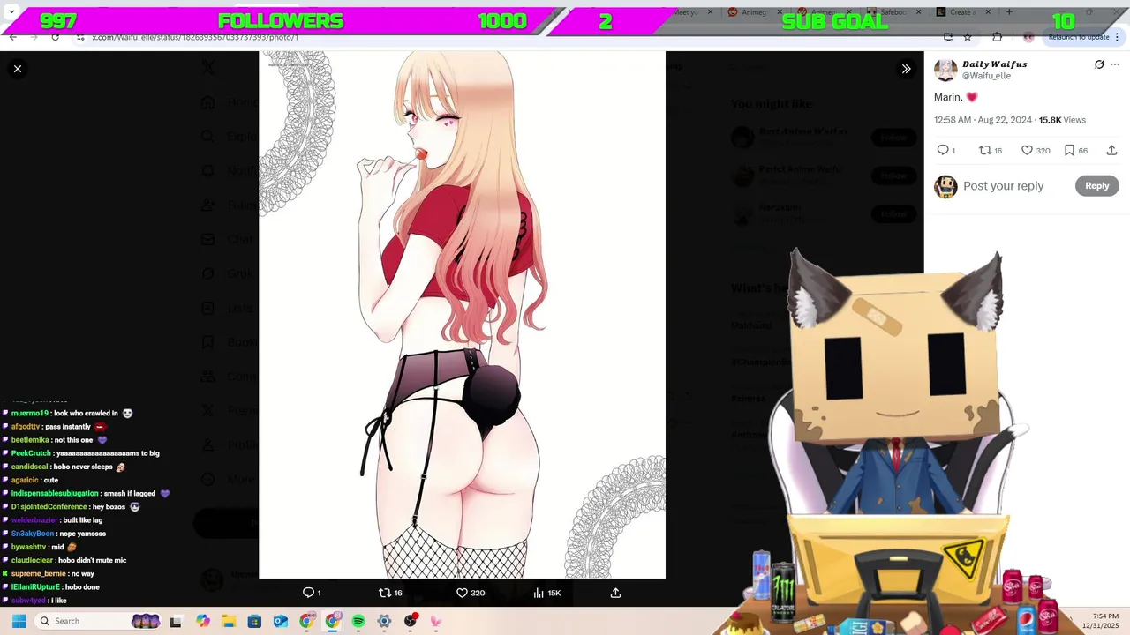Go back with the browser back arrow

pos(12,37)
